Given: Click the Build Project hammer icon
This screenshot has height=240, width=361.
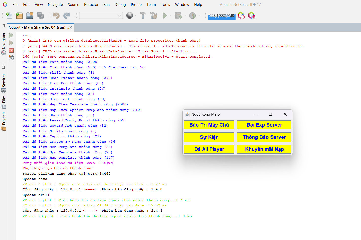Looking at the screenshot, I should point(143,16).
